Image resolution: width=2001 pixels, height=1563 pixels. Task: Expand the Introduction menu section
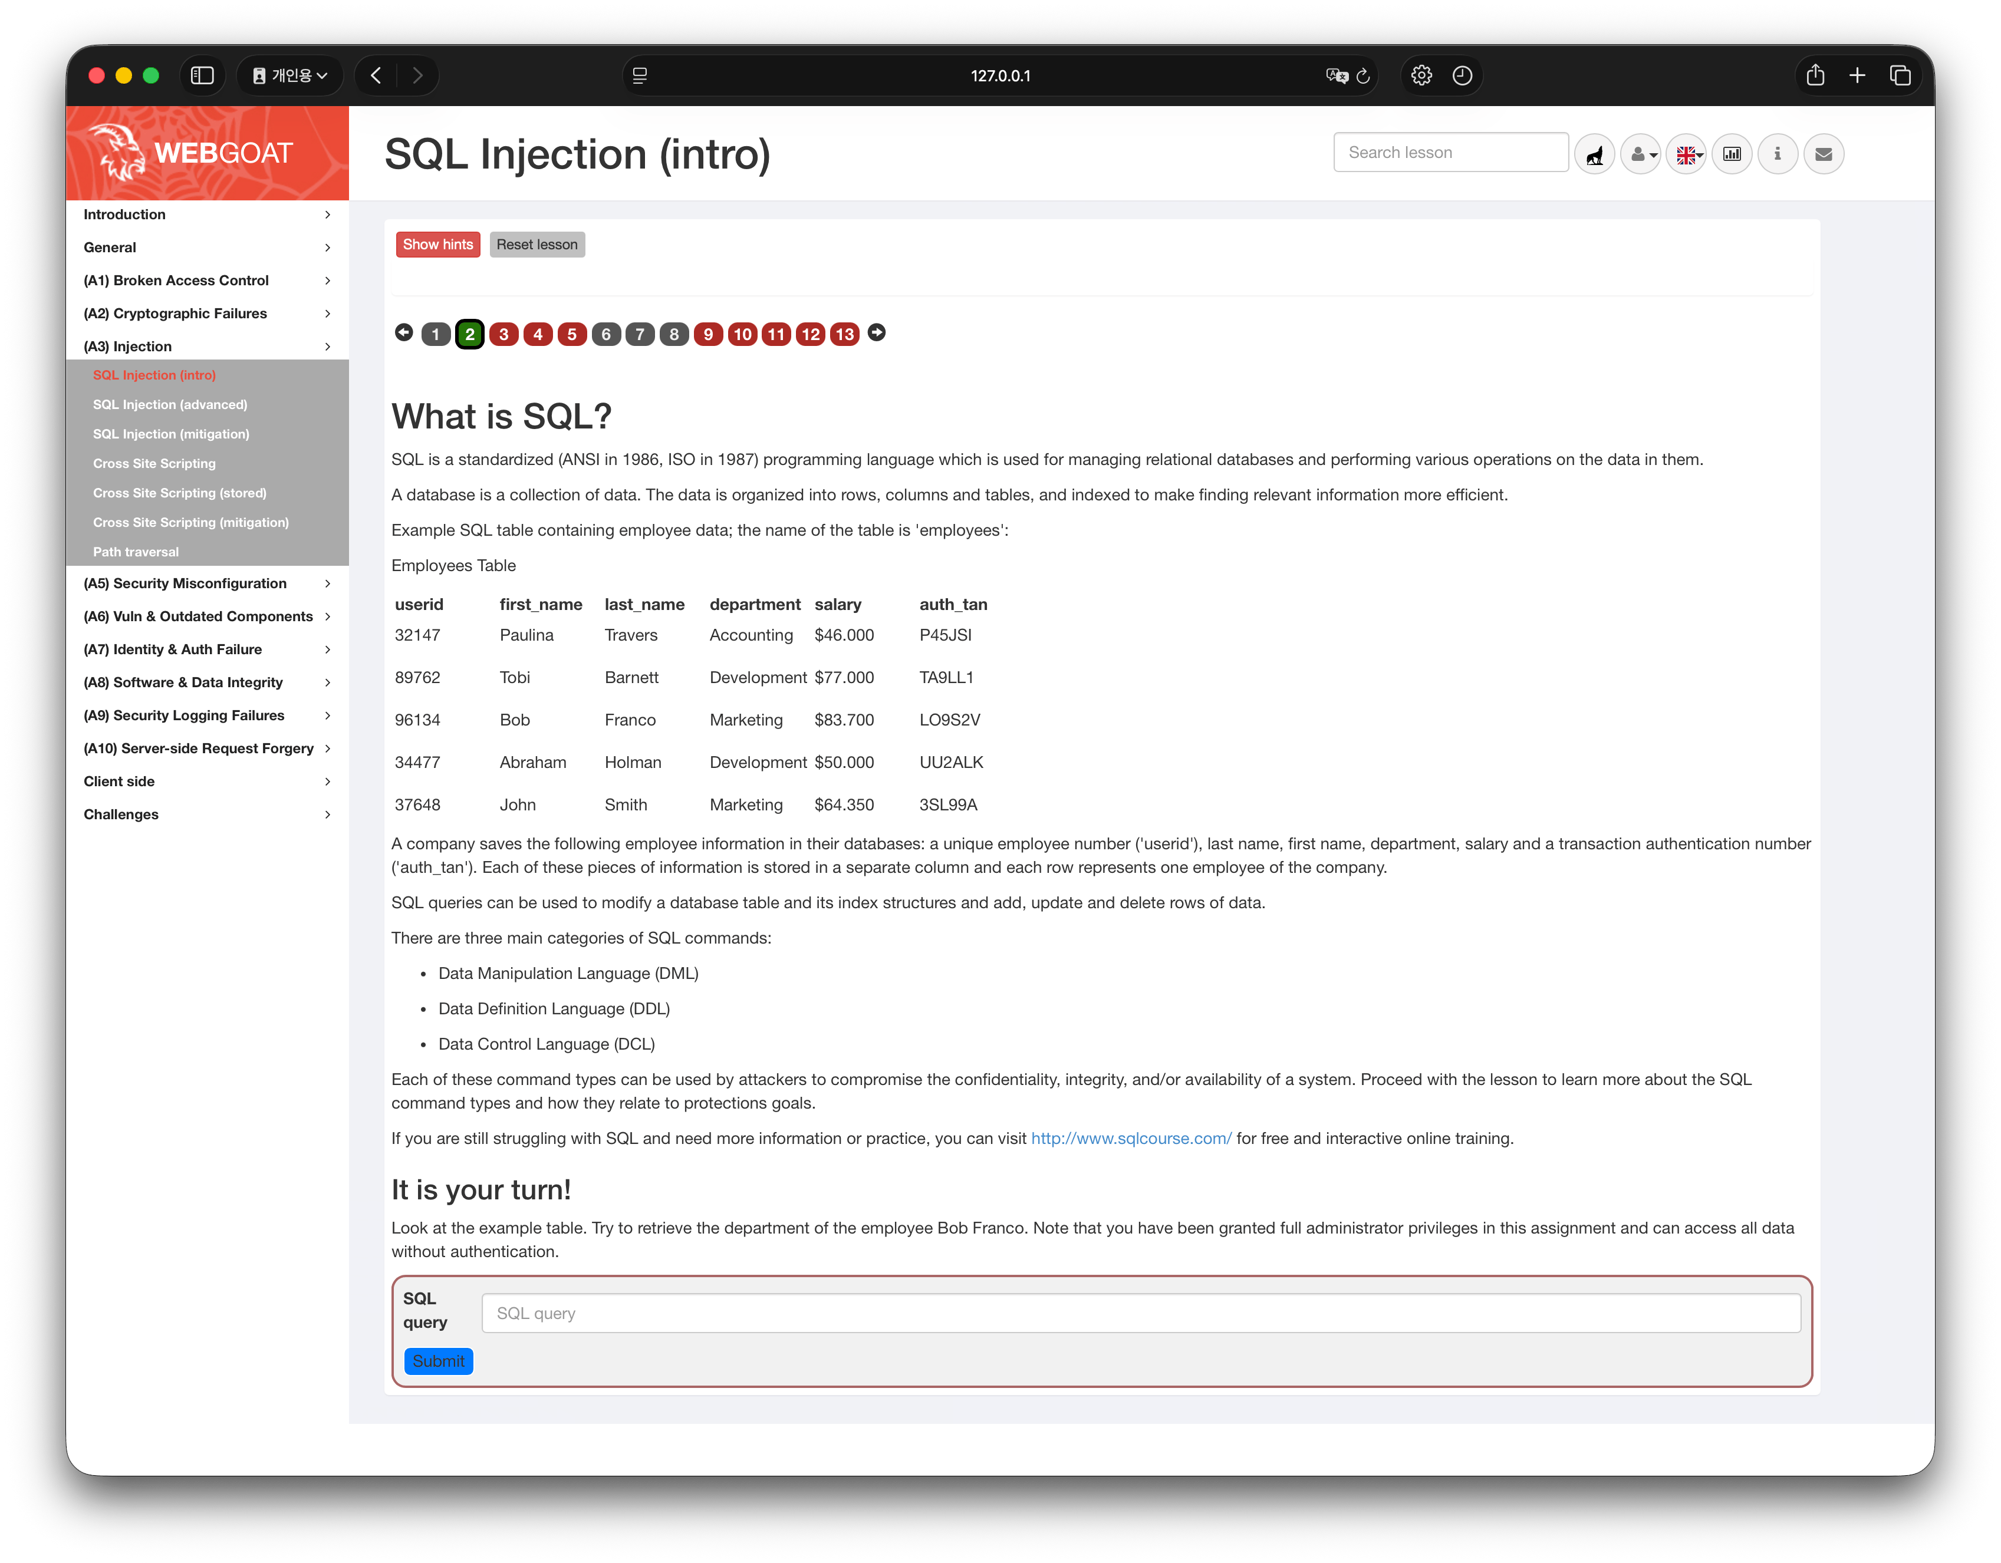[207, 215]
